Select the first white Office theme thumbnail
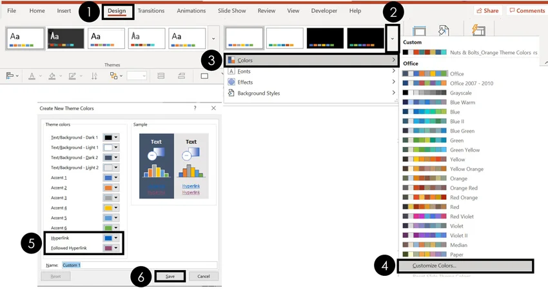Viewport: 548px width, 292px height. 25,39
